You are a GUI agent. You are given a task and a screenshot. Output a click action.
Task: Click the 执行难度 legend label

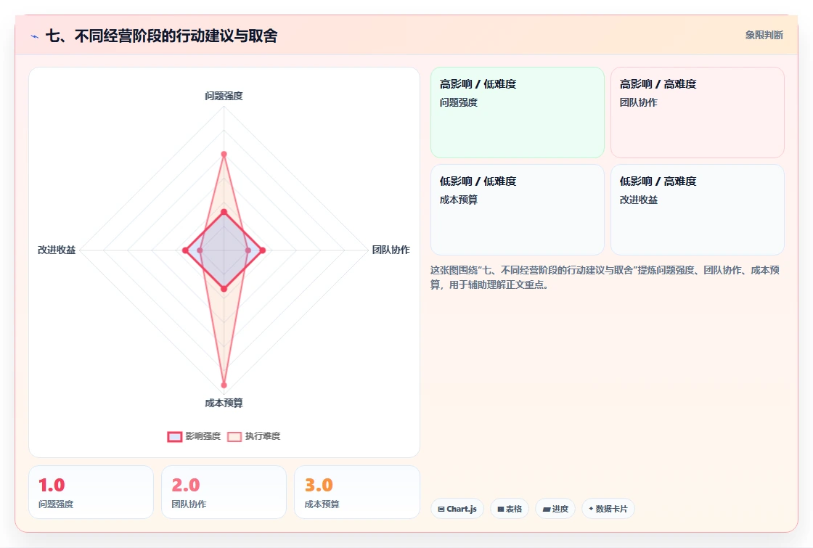[x=262, y=436]
